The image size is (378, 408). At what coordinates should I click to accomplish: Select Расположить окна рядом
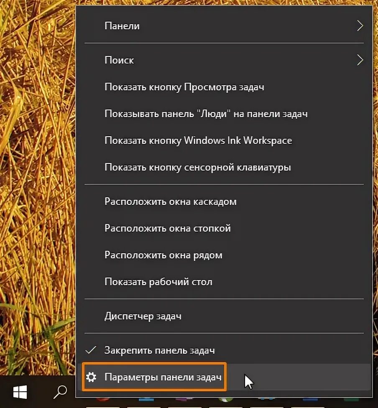[x=163, y=255]
